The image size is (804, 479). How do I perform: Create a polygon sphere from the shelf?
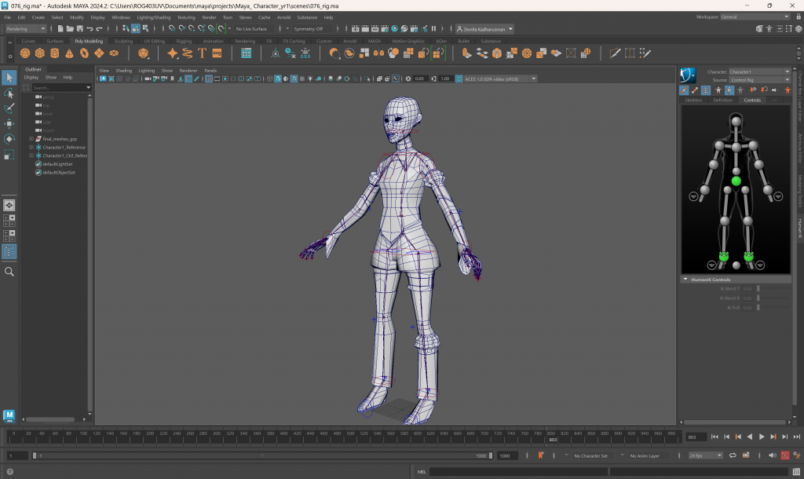[x=24, y=53]
